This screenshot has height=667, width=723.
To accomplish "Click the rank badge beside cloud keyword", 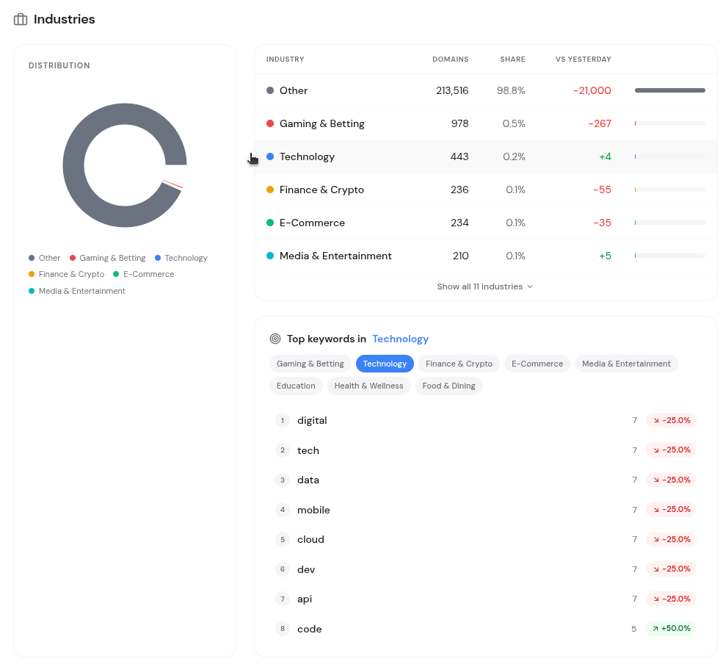I will (283, 539).
